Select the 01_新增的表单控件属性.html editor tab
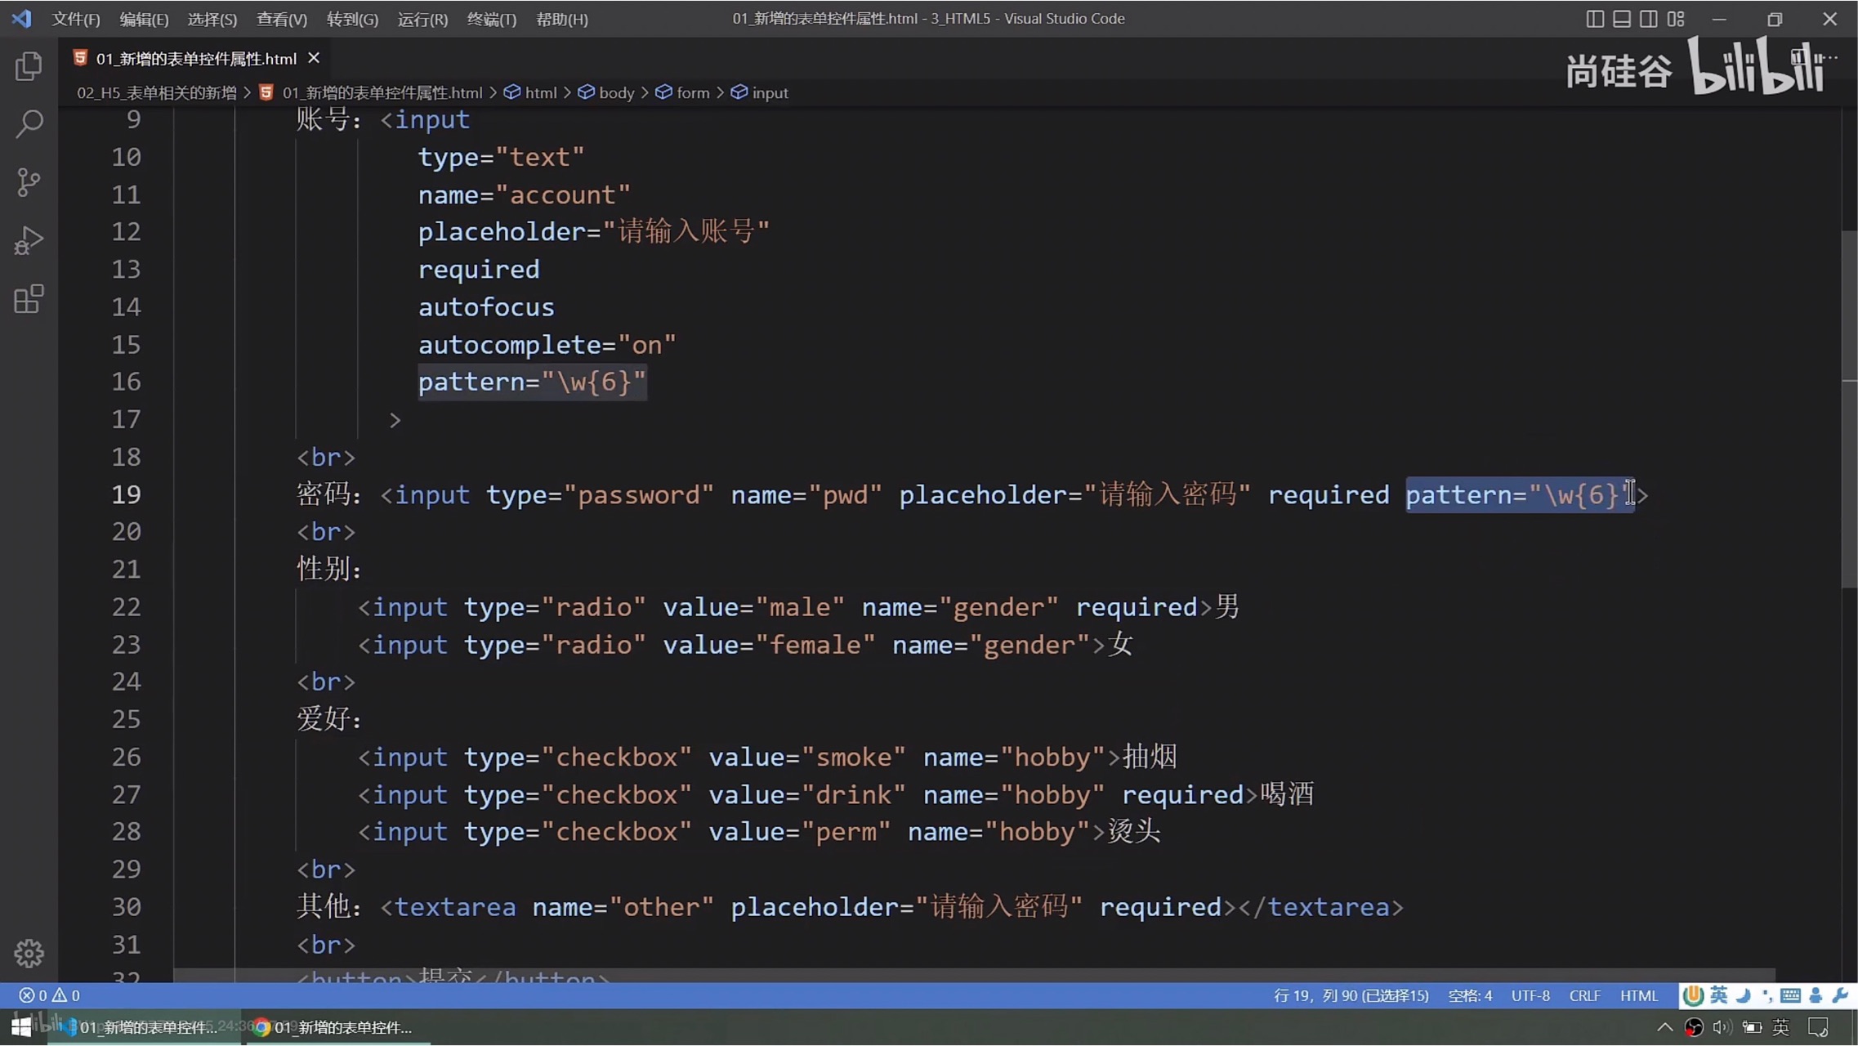 [196, 58]
